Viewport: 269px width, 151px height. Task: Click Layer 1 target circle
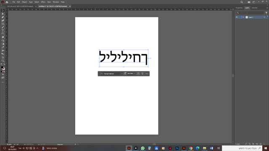264,17
